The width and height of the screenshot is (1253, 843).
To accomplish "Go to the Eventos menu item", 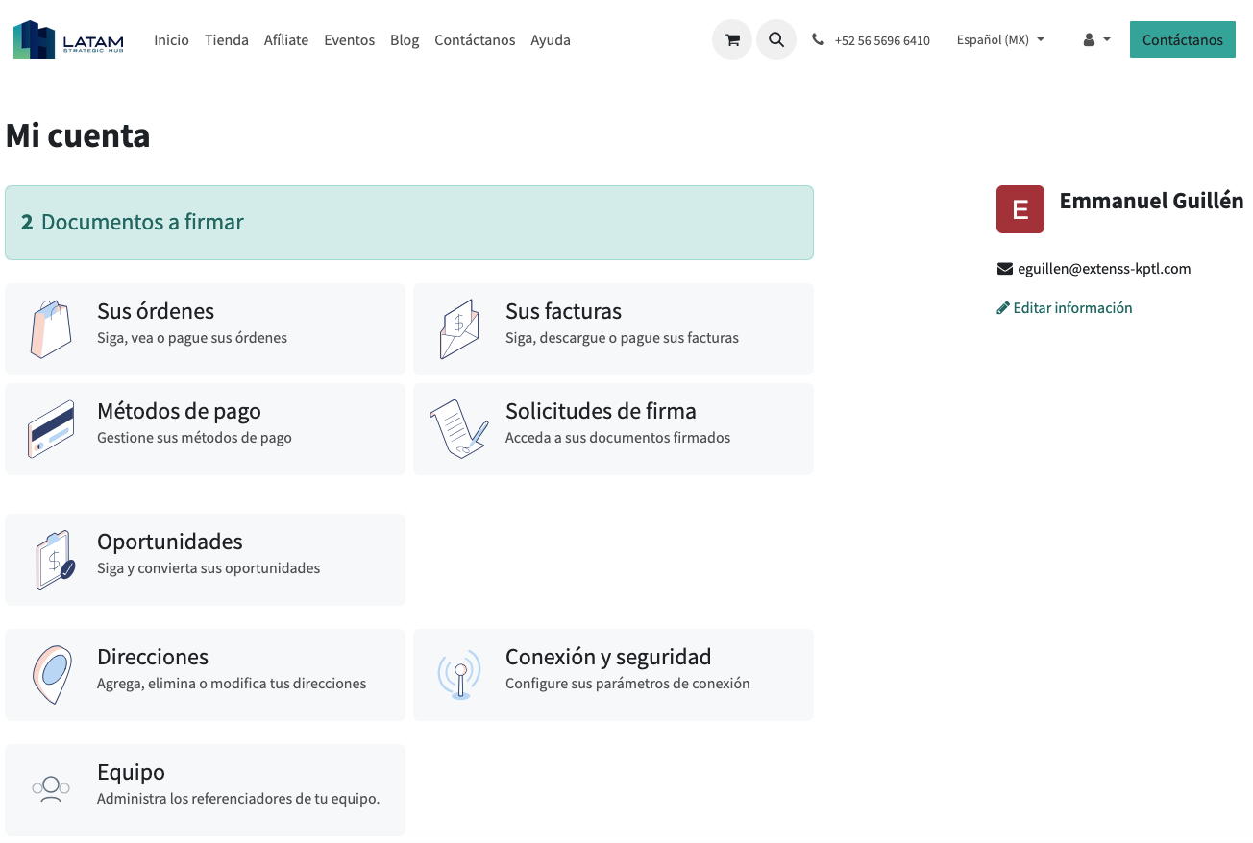I will point(349,40).
